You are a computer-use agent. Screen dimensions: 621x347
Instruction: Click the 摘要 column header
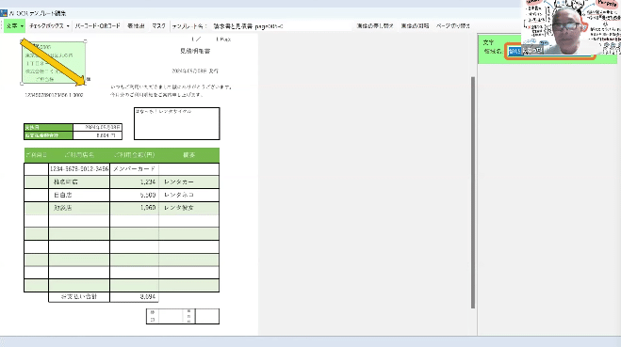[x=188, y=155]
